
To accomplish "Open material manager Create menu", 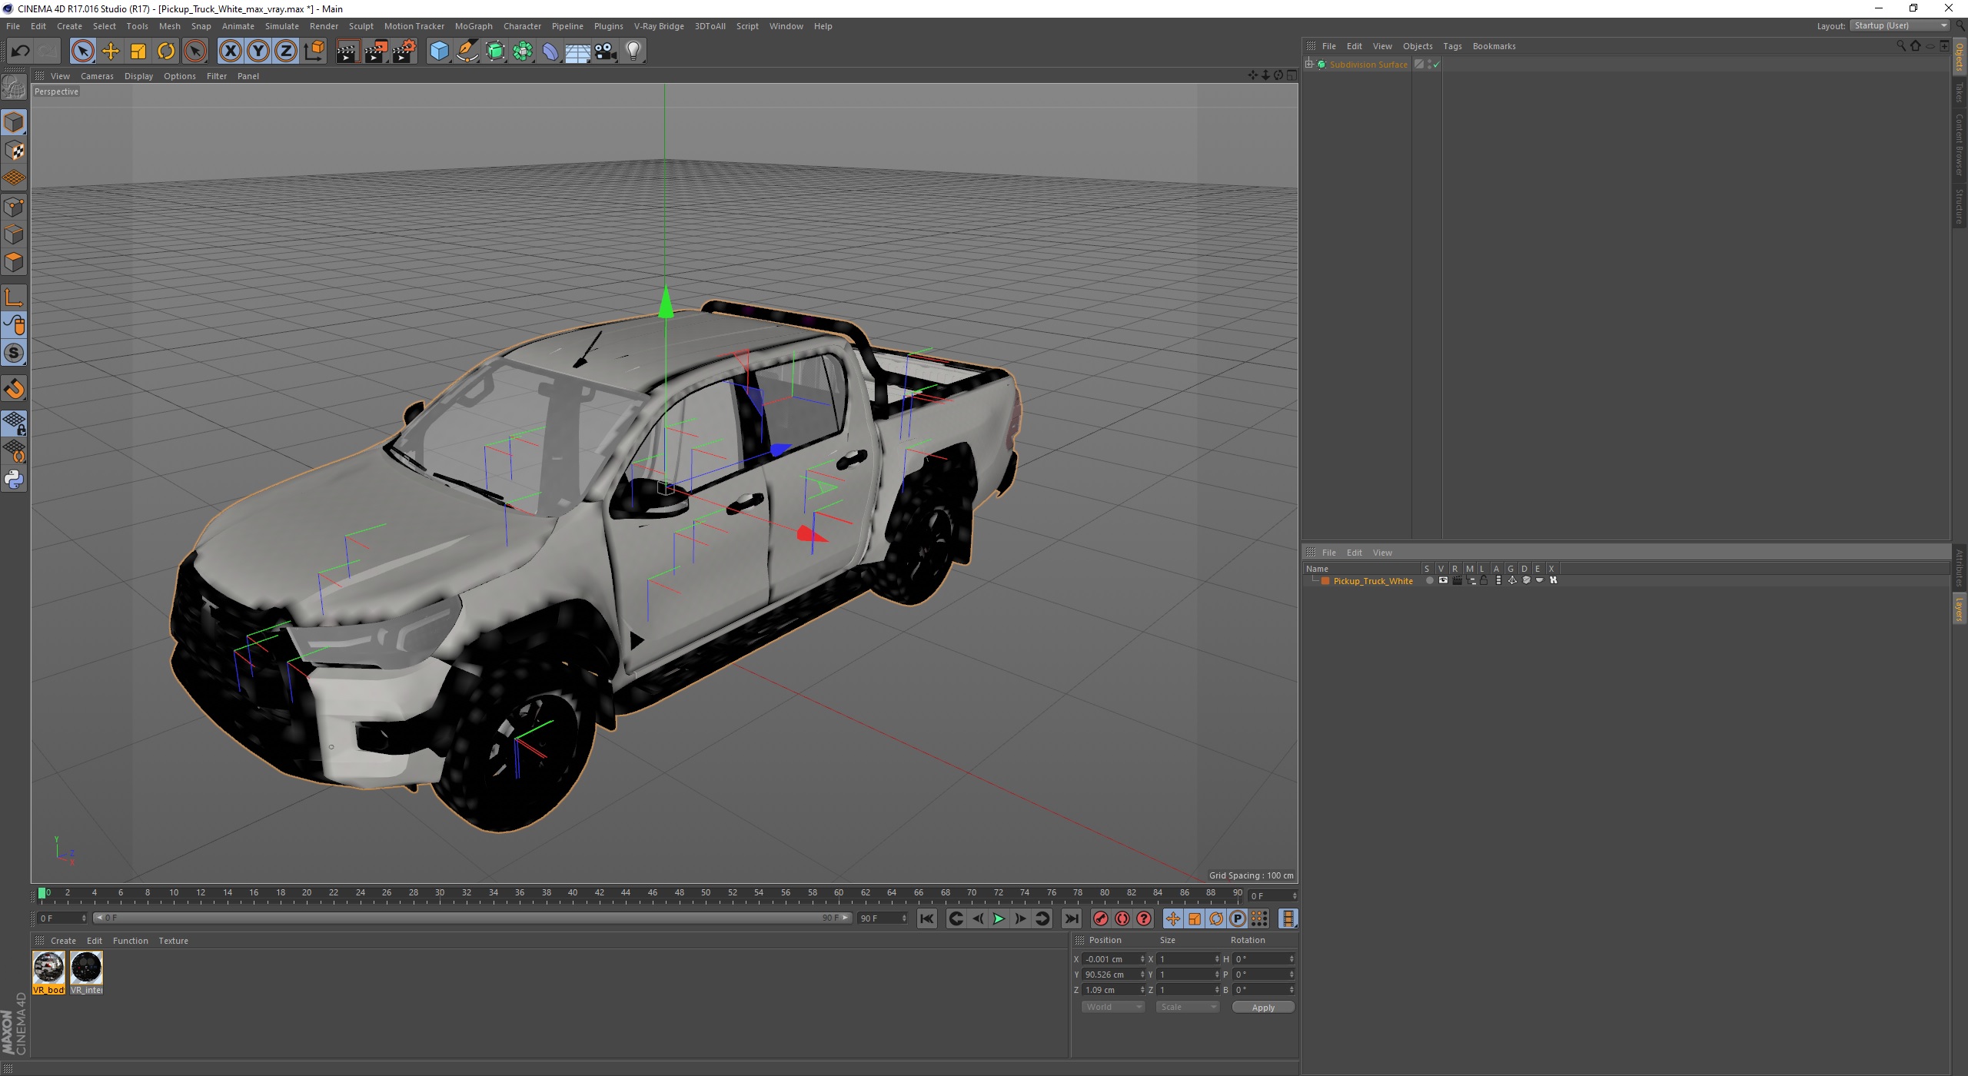I will 63,941.
